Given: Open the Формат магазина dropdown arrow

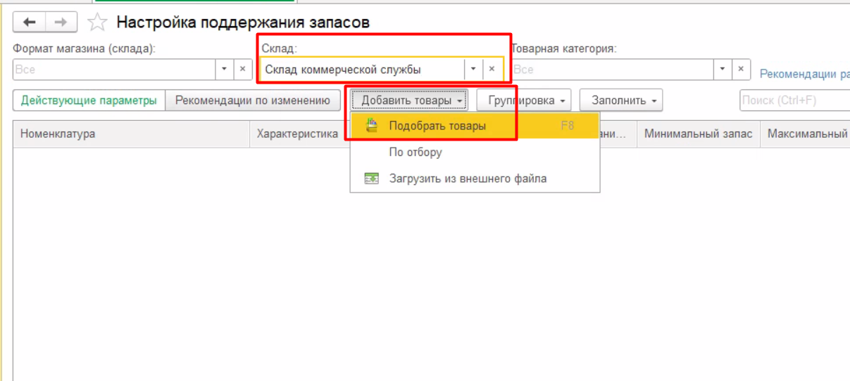Looking at the screenshot, I should tap(224, 70).
